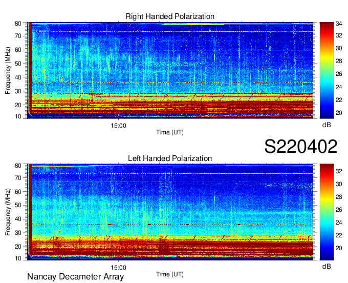Viewport: 348px width, 283px height.
Task: Click the bottom spectrogram's color bar
Action: tap(327, 212)
